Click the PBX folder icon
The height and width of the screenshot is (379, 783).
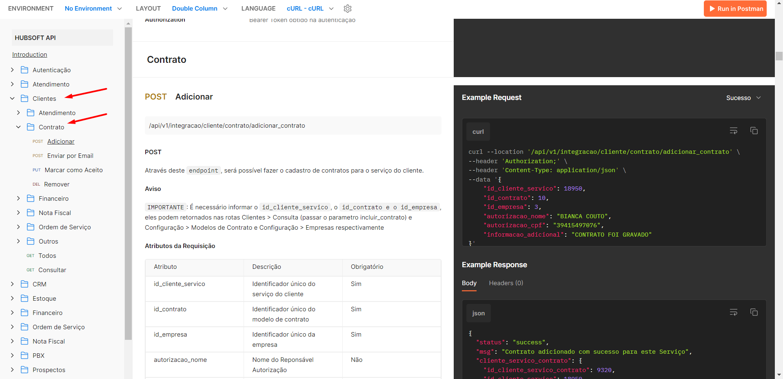point(24,355)
